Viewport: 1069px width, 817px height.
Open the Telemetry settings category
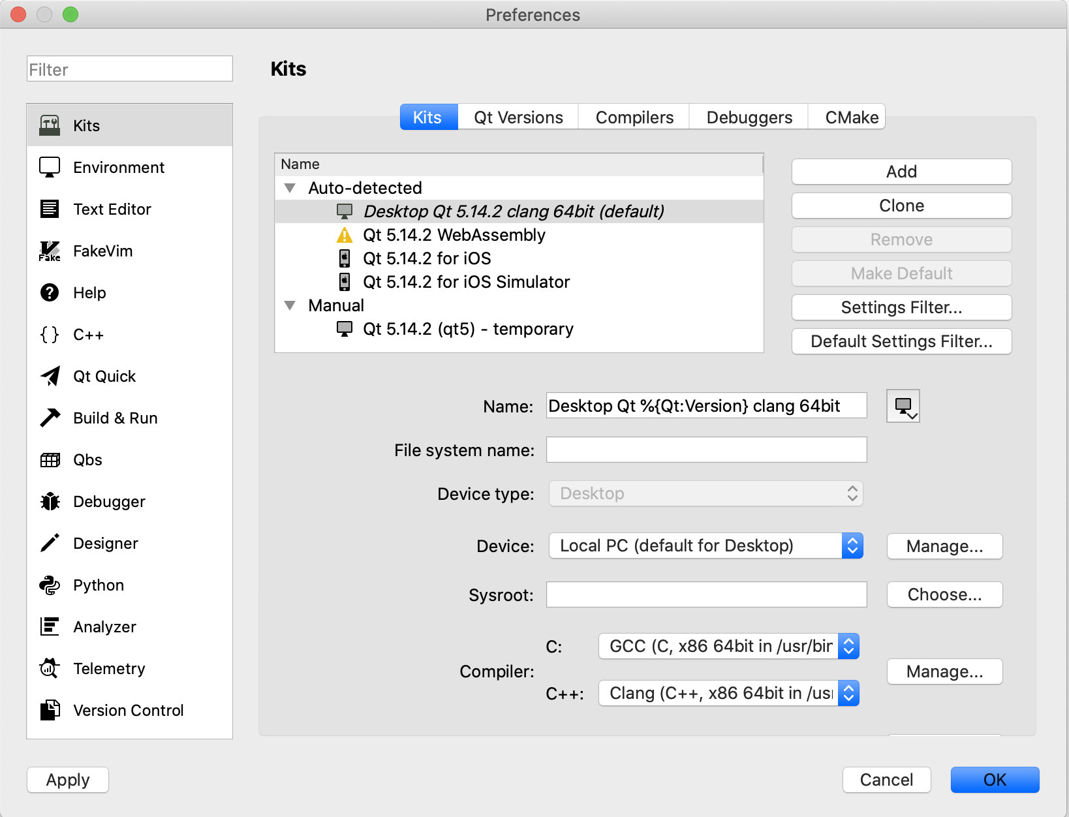coord(129,668)
